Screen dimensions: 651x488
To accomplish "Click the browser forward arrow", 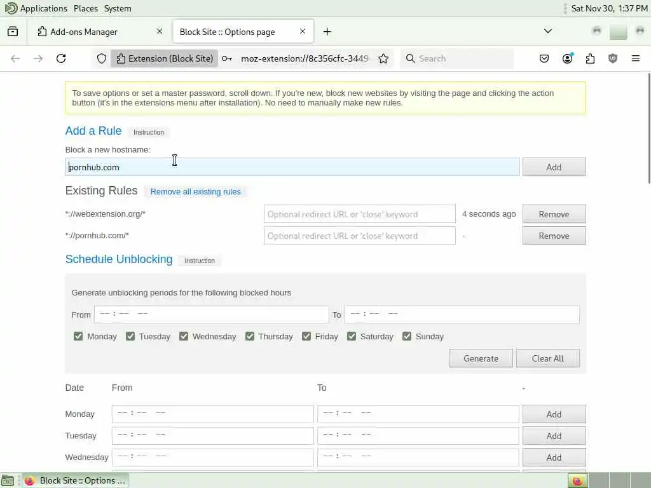I will (x=38, y=58).
